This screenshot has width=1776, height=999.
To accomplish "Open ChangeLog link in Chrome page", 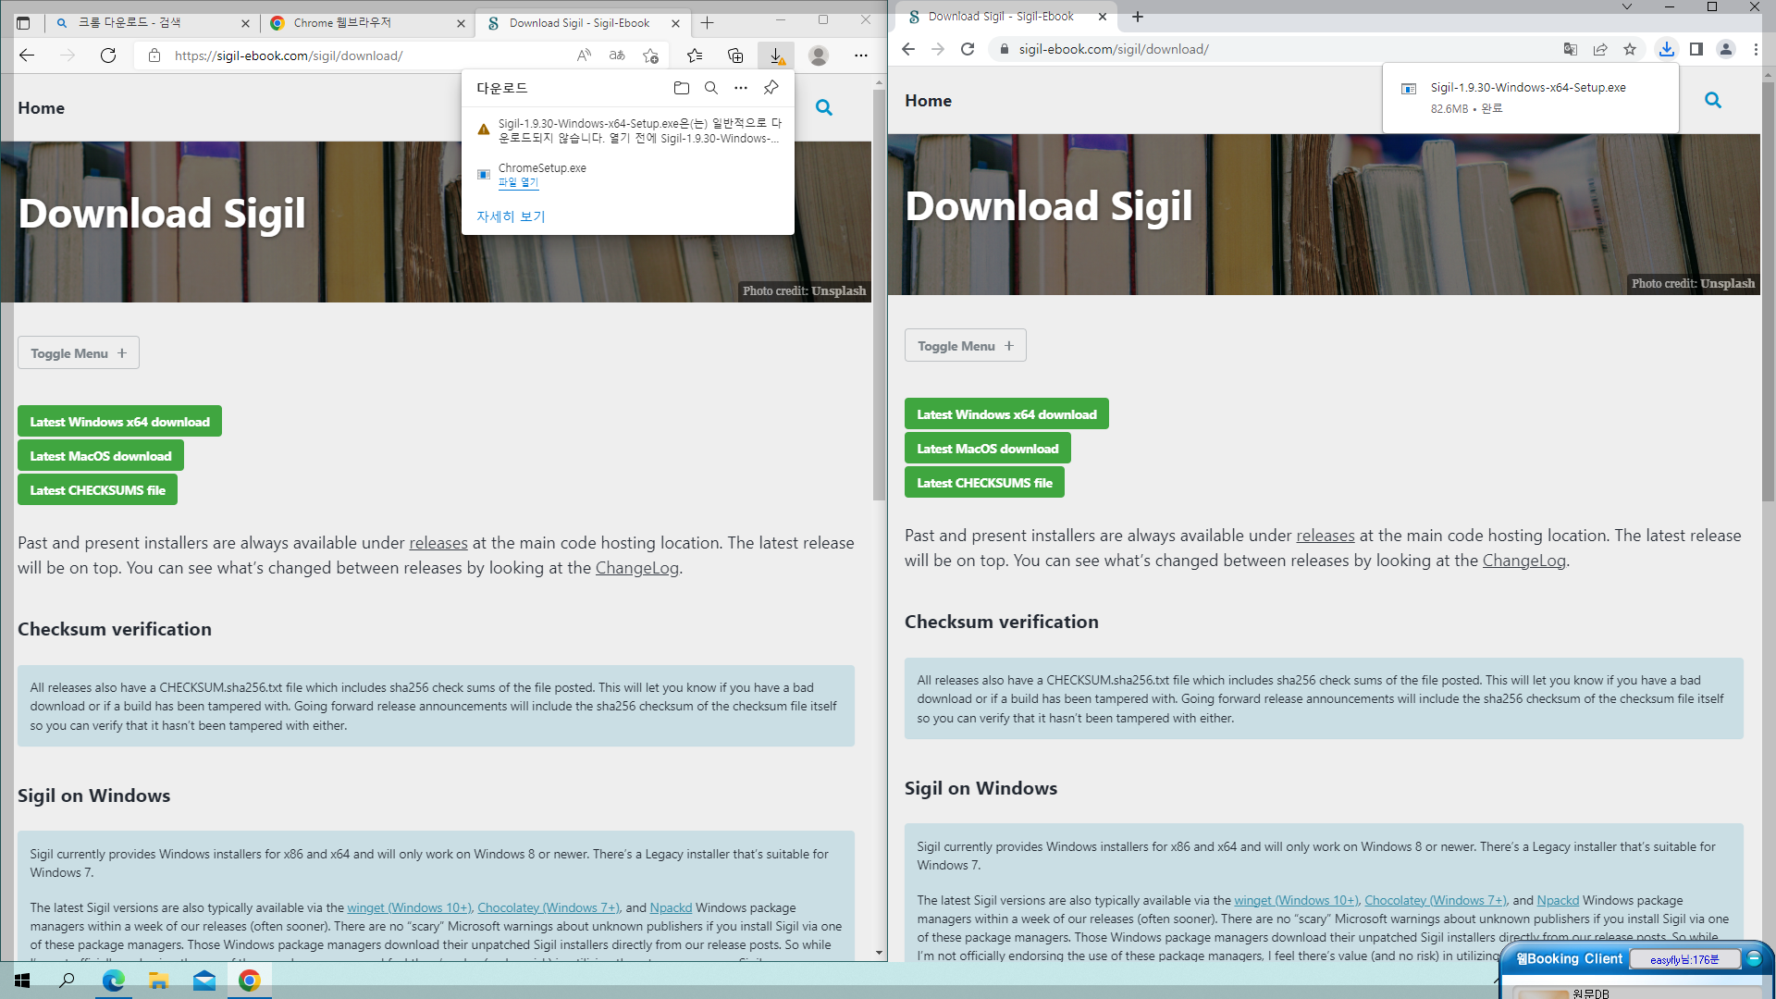I will [x=1523, y=561].
